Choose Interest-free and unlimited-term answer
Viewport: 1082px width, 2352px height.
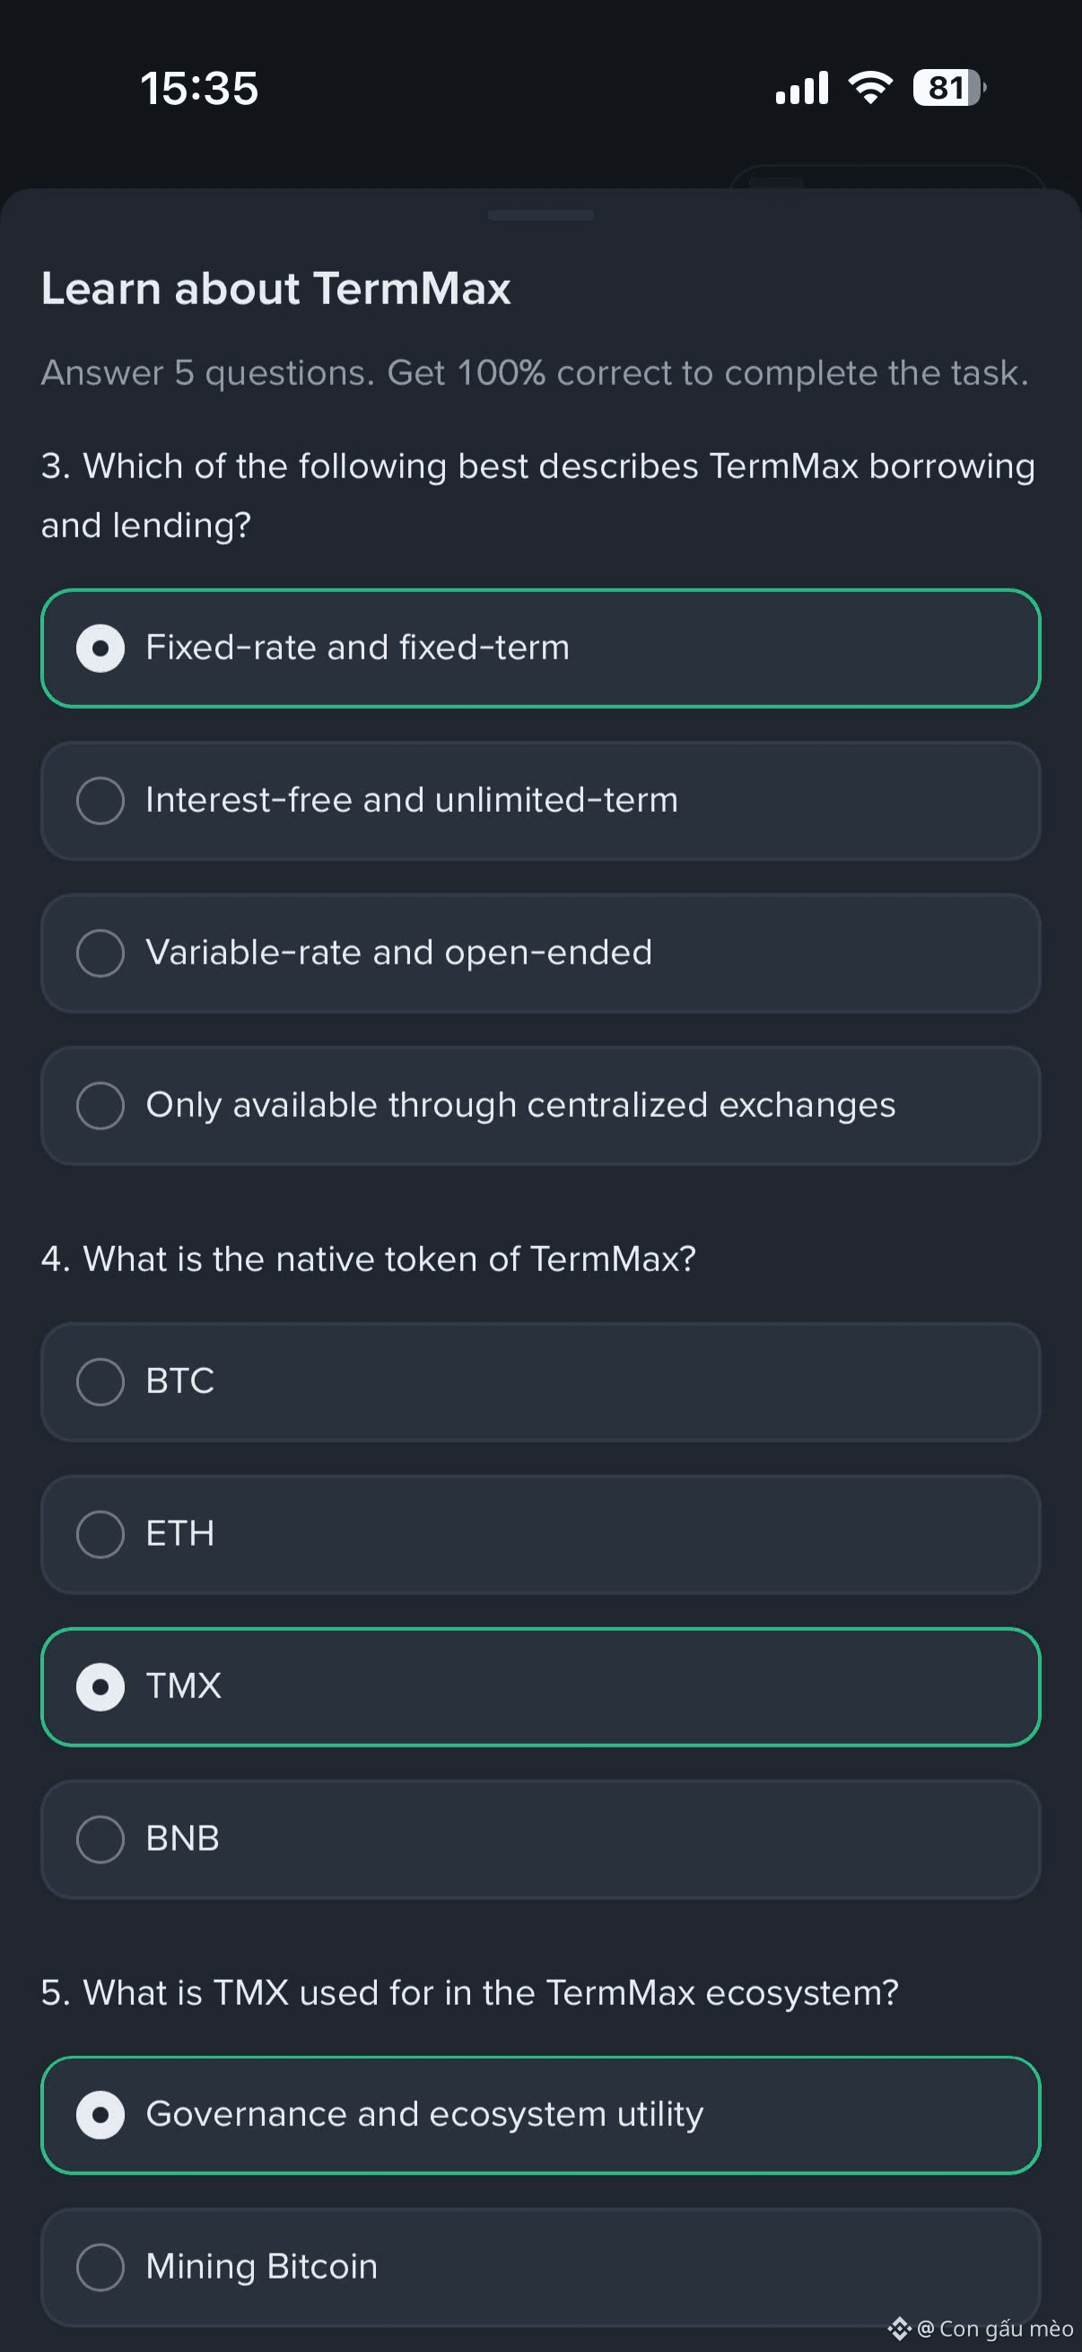(540, 801)
